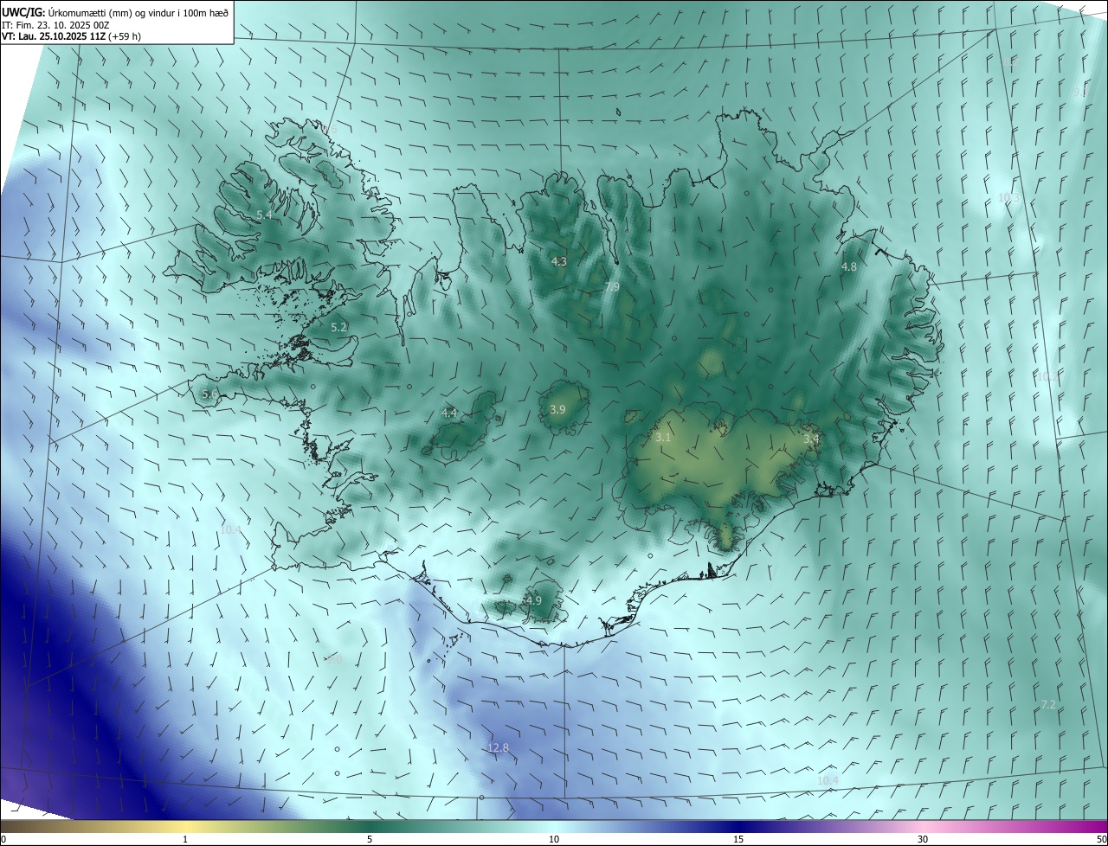Click the 4.4 value label
The width and height of the screenshot is (1108, 846).
tap(449, 413)
